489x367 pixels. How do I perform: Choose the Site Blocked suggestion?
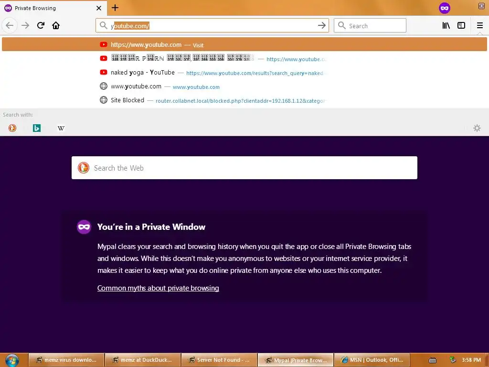click(x=244, y=100)
